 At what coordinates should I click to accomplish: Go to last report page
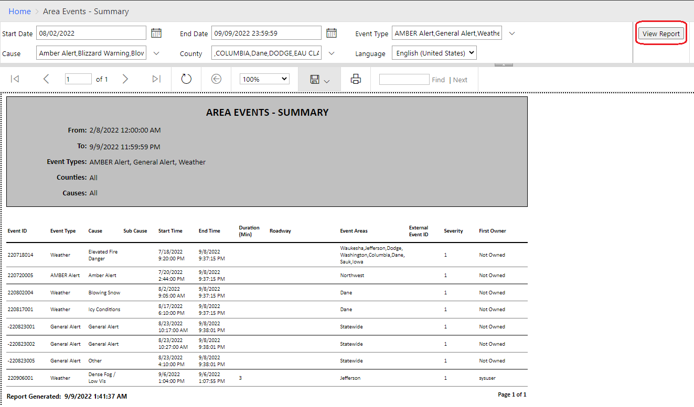(156, 79)
